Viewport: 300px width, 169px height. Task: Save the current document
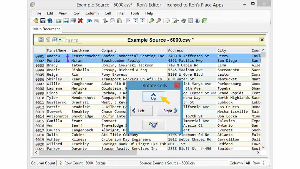42,21
